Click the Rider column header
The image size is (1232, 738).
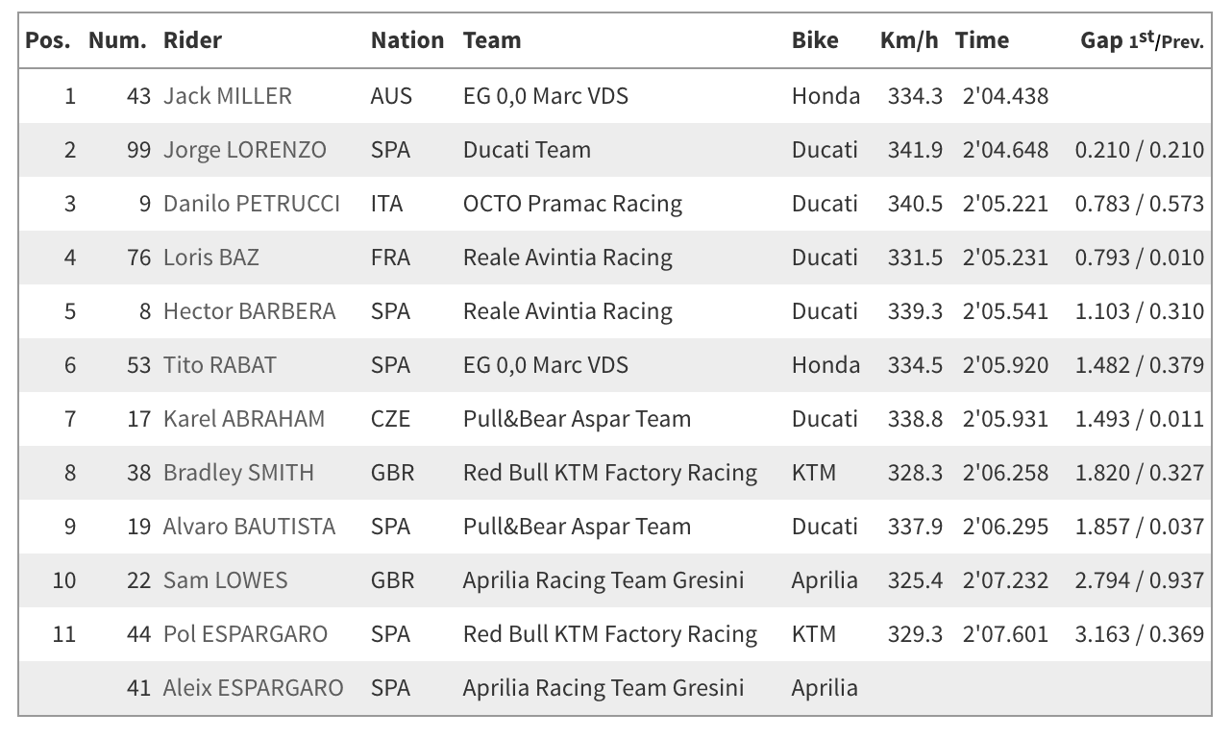point(192,40)
